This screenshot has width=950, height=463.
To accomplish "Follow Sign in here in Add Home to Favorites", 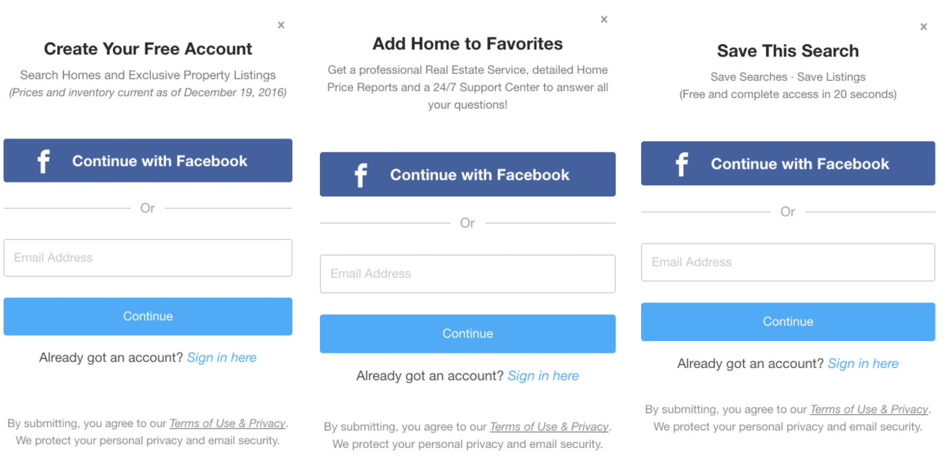I will pos(543,375).
